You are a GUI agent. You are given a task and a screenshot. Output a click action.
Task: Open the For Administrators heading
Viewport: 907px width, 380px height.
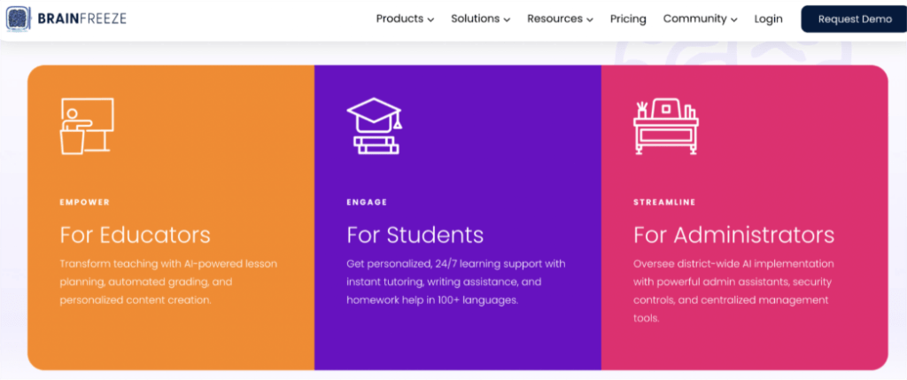(x=733, y=235)
